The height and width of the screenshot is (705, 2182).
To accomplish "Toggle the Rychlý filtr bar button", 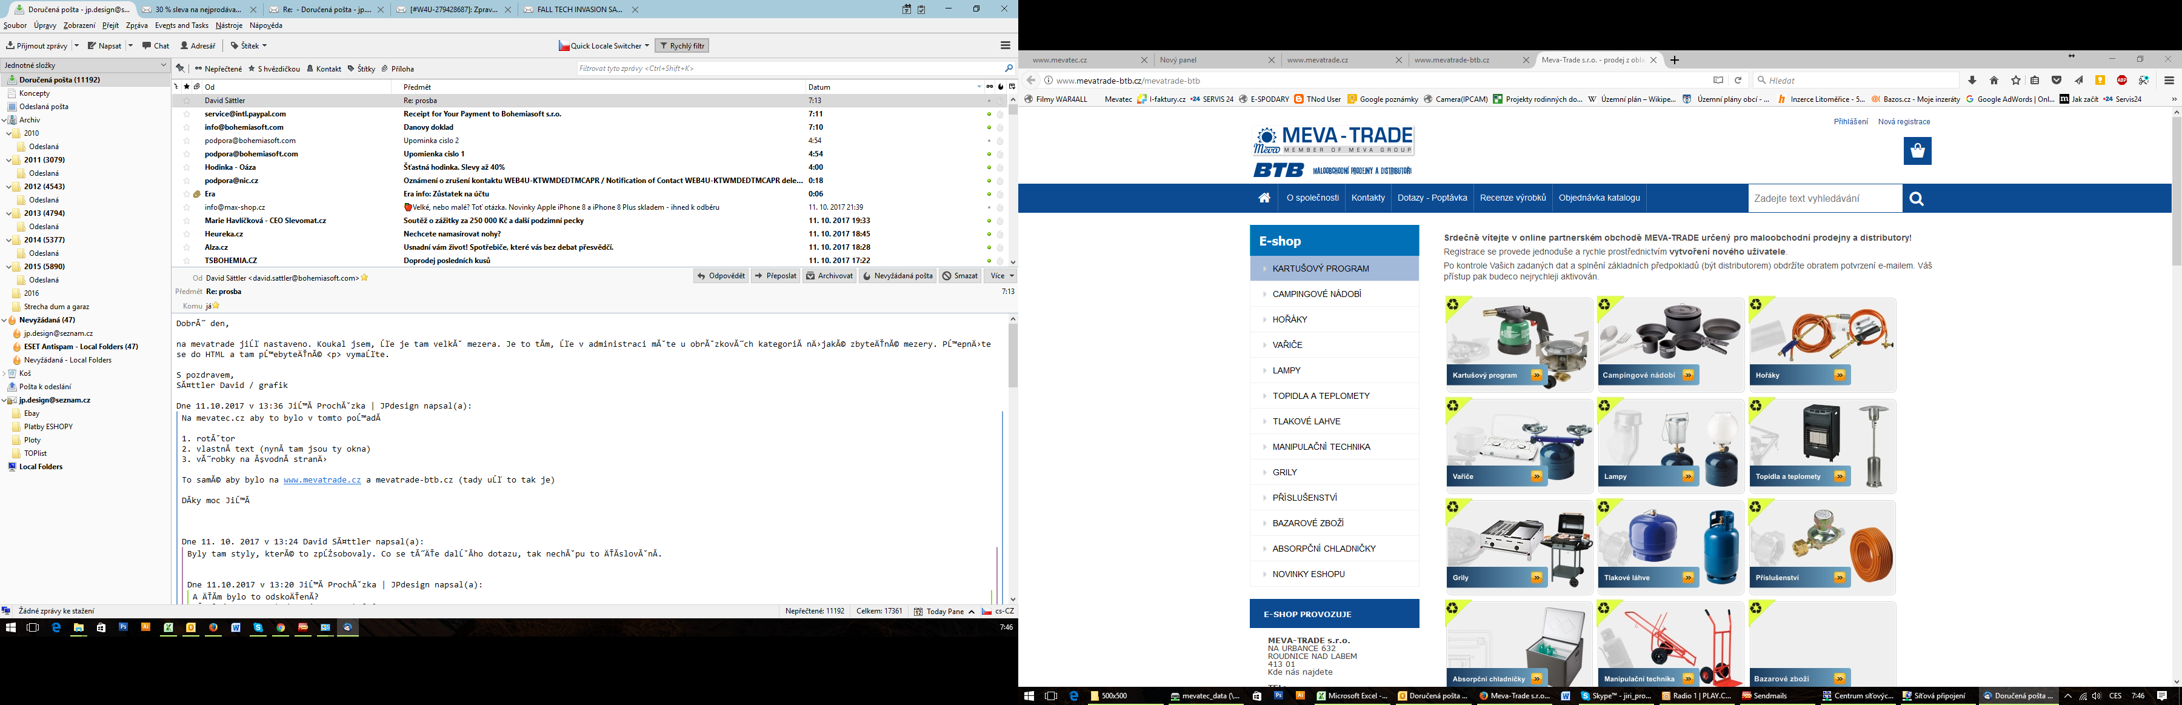I will [x=682, y=45].
